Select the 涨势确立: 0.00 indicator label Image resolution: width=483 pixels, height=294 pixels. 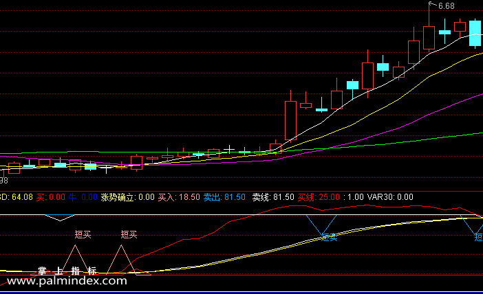click(x=127, y=197)
